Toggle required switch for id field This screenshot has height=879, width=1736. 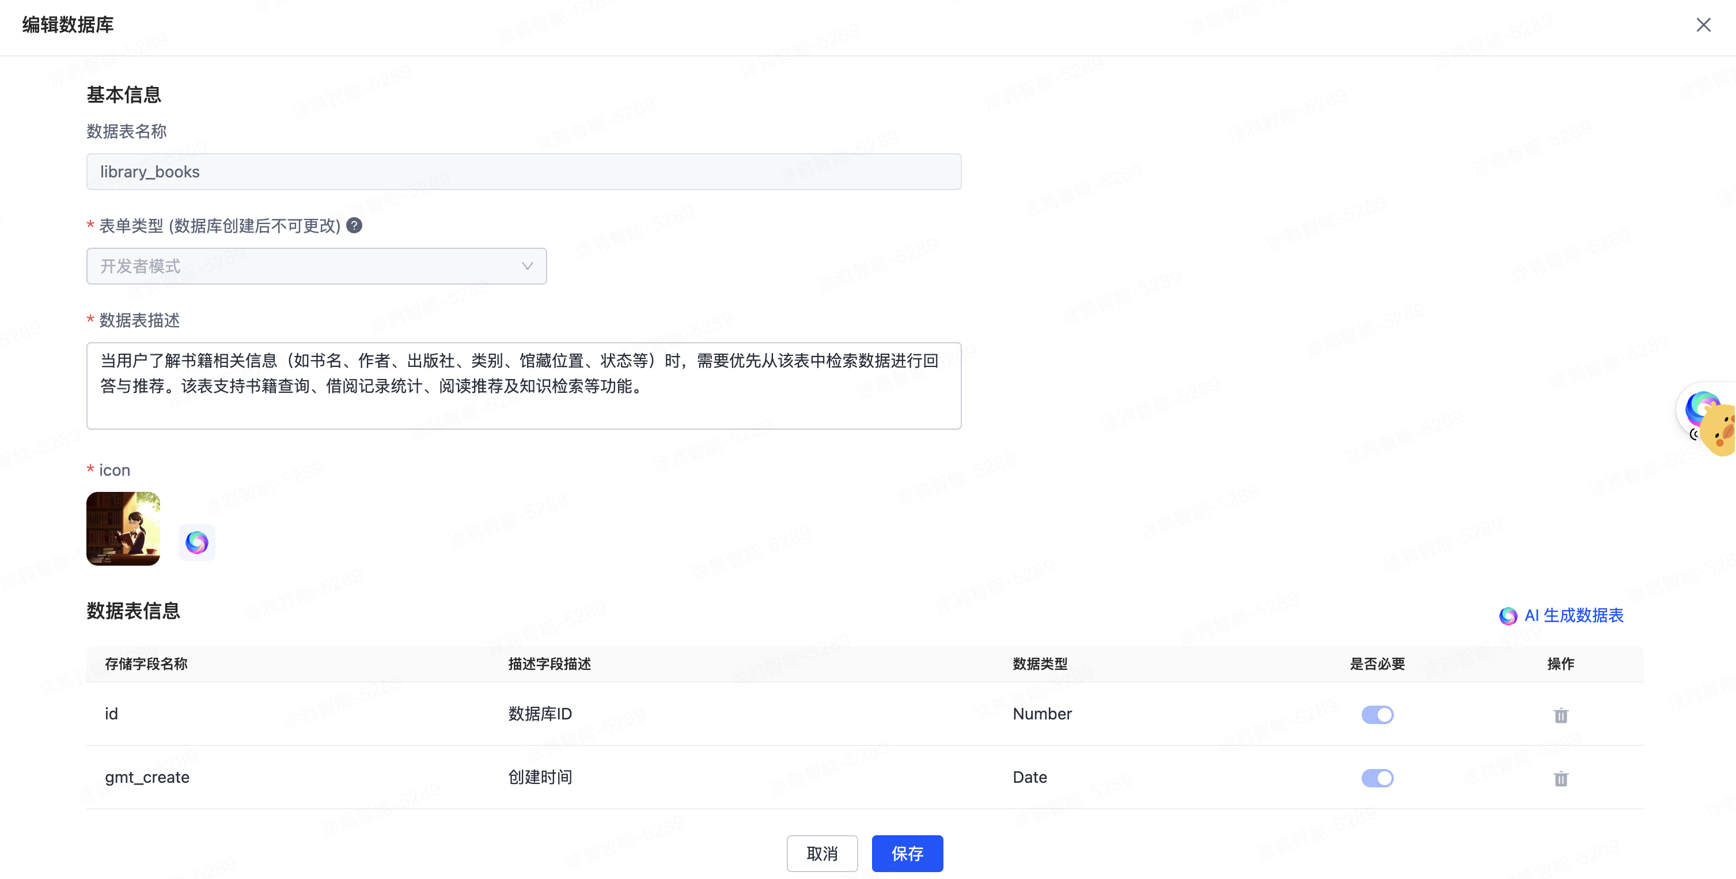(x=1377, y=714)
